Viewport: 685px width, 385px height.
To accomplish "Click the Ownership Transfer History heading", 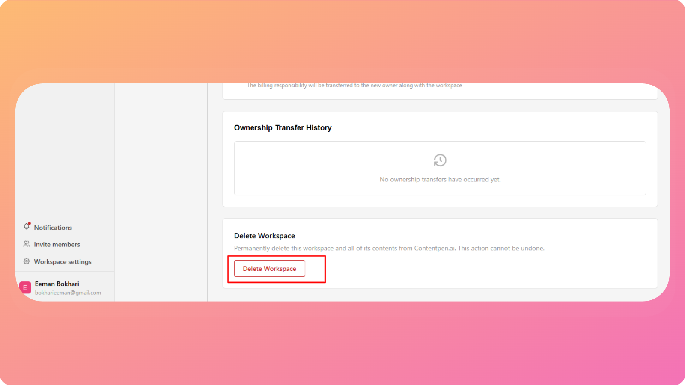I will (283, 128).
